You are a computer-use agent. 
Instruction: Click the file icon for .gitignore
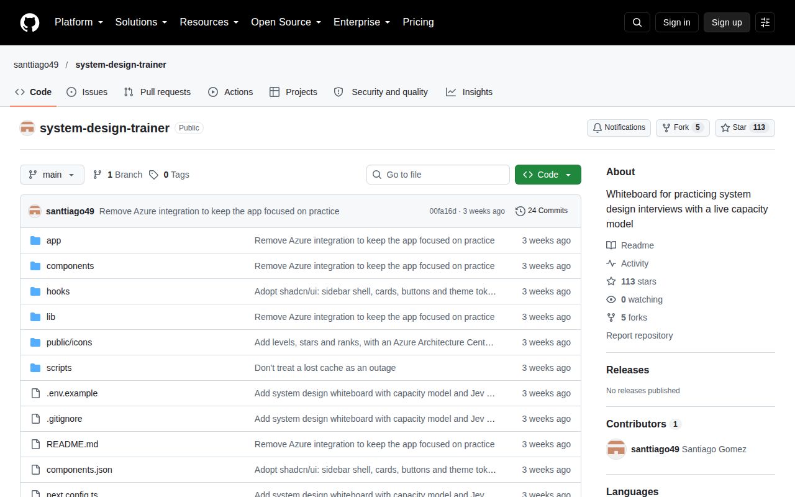35,419
